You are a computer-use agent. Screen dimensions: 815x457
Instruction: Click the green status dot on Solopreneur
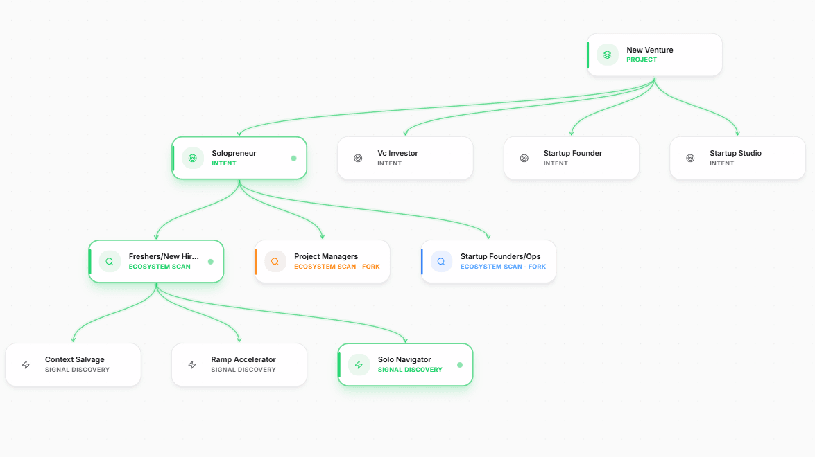(293, 158)
